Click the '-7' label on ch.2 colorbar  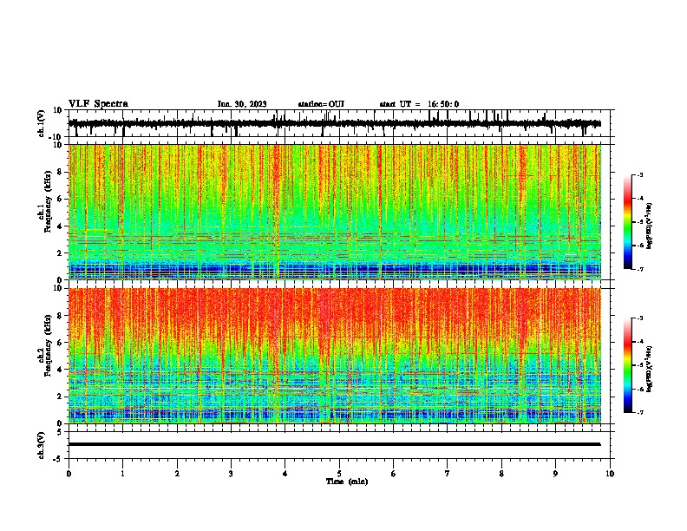[x=640, y=412]
